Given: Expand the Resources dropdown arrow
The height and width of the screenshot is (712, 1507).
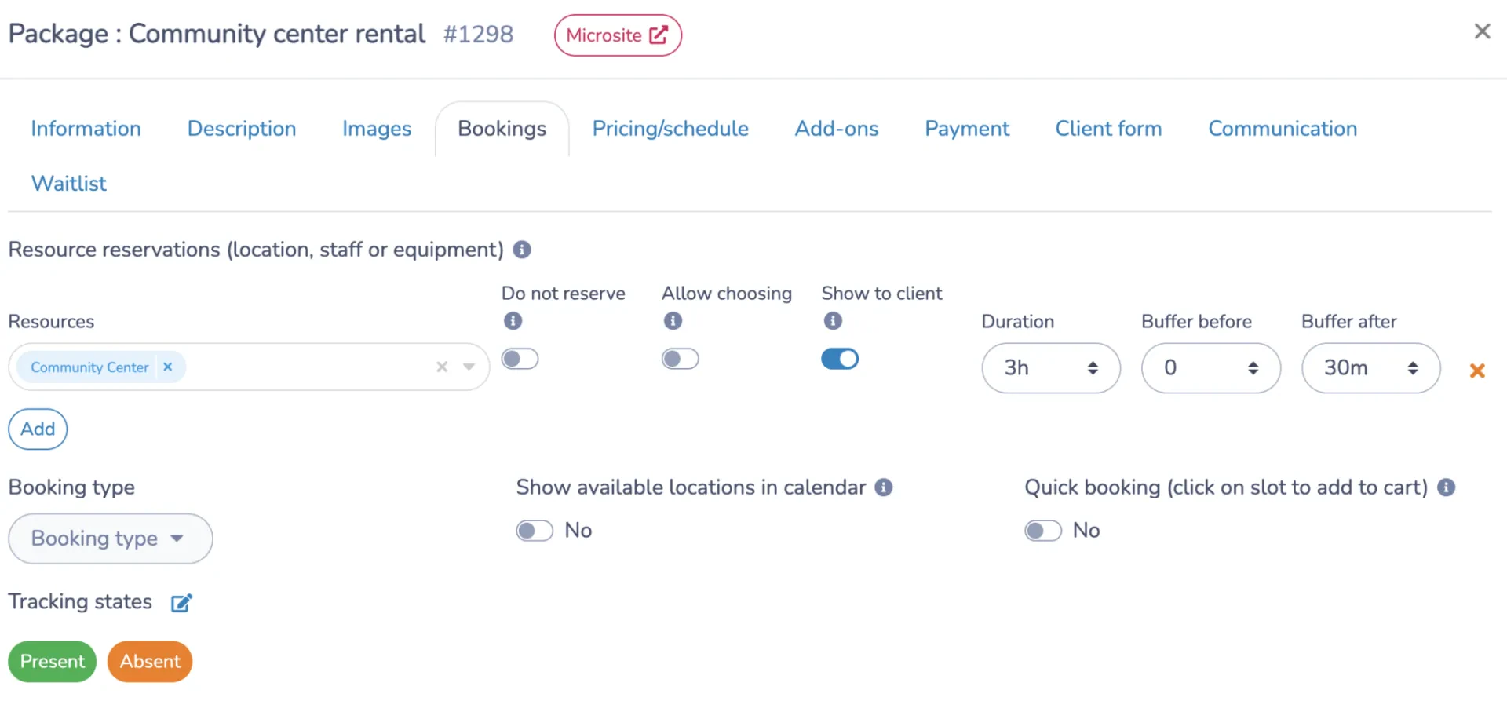Looking at the screenshot, I should (x=469, y=367).
